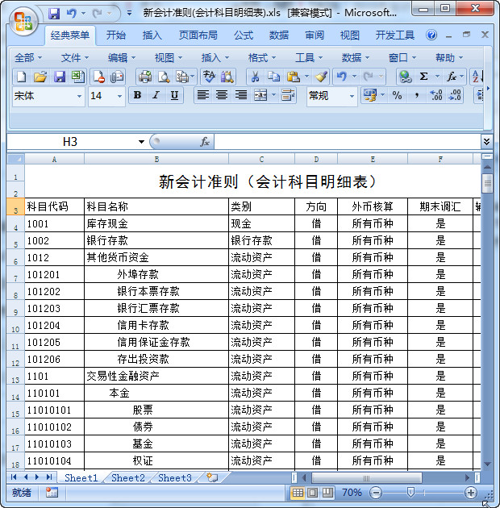Click the Insert Function fx toolbar icon
Viewport: 500px width, 508px height.
452,77
